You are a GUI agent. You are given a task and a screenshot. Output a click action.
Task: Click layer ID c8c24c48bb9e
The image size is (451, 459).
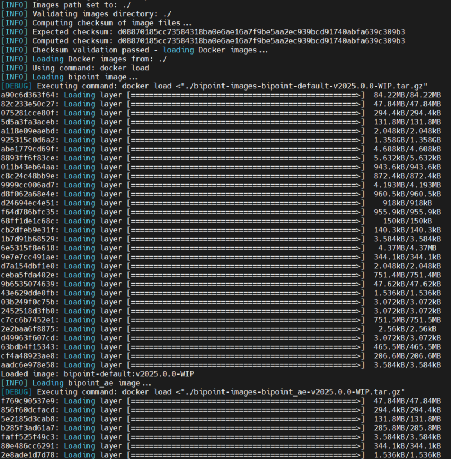click(x=28, y=176)
